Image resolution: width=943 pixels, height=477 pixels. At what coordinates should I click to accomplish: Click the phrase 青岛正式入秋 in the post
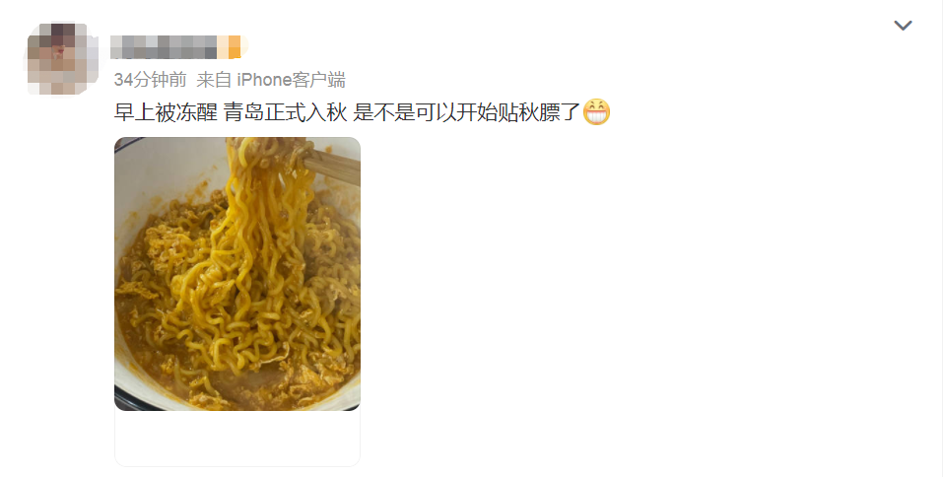click(x=286, y=112)
